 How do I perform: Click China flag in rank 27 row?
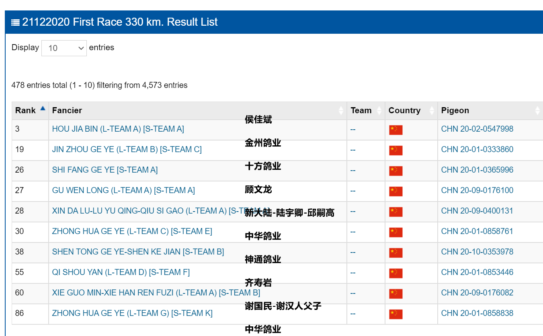coord(395,191)
